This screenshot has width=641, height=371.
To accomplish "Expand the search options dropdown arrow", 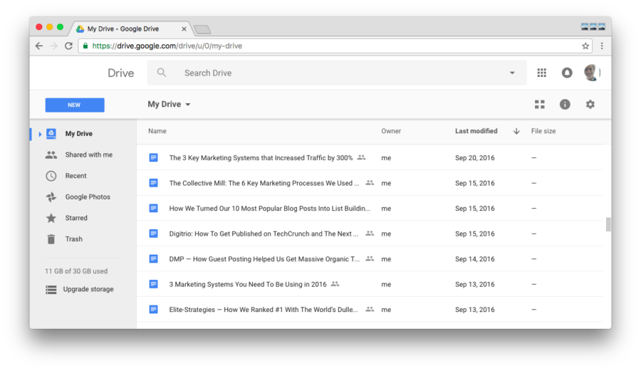I will tap(512, 73).
